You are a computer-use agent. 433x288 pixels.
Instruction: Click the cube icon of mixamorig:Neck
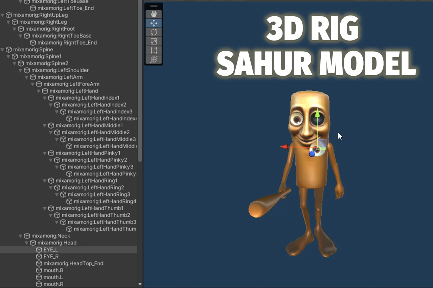pyautogui.click(x=27, y=236)
